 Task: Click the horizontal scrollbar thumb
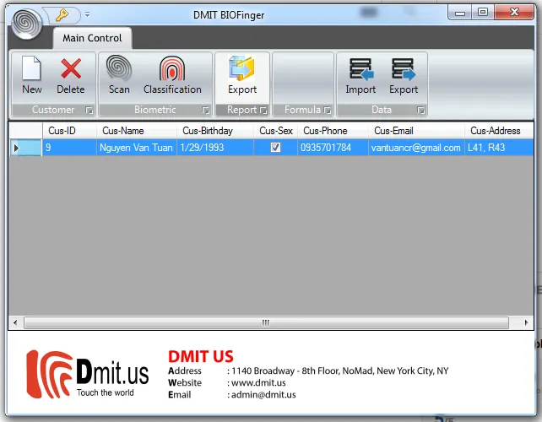[x=266, y=322]
